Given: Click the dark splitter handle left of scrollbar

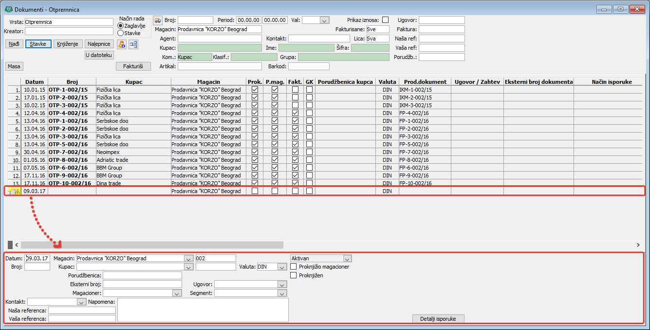Looking at the screenshot, I should [10, 245].
